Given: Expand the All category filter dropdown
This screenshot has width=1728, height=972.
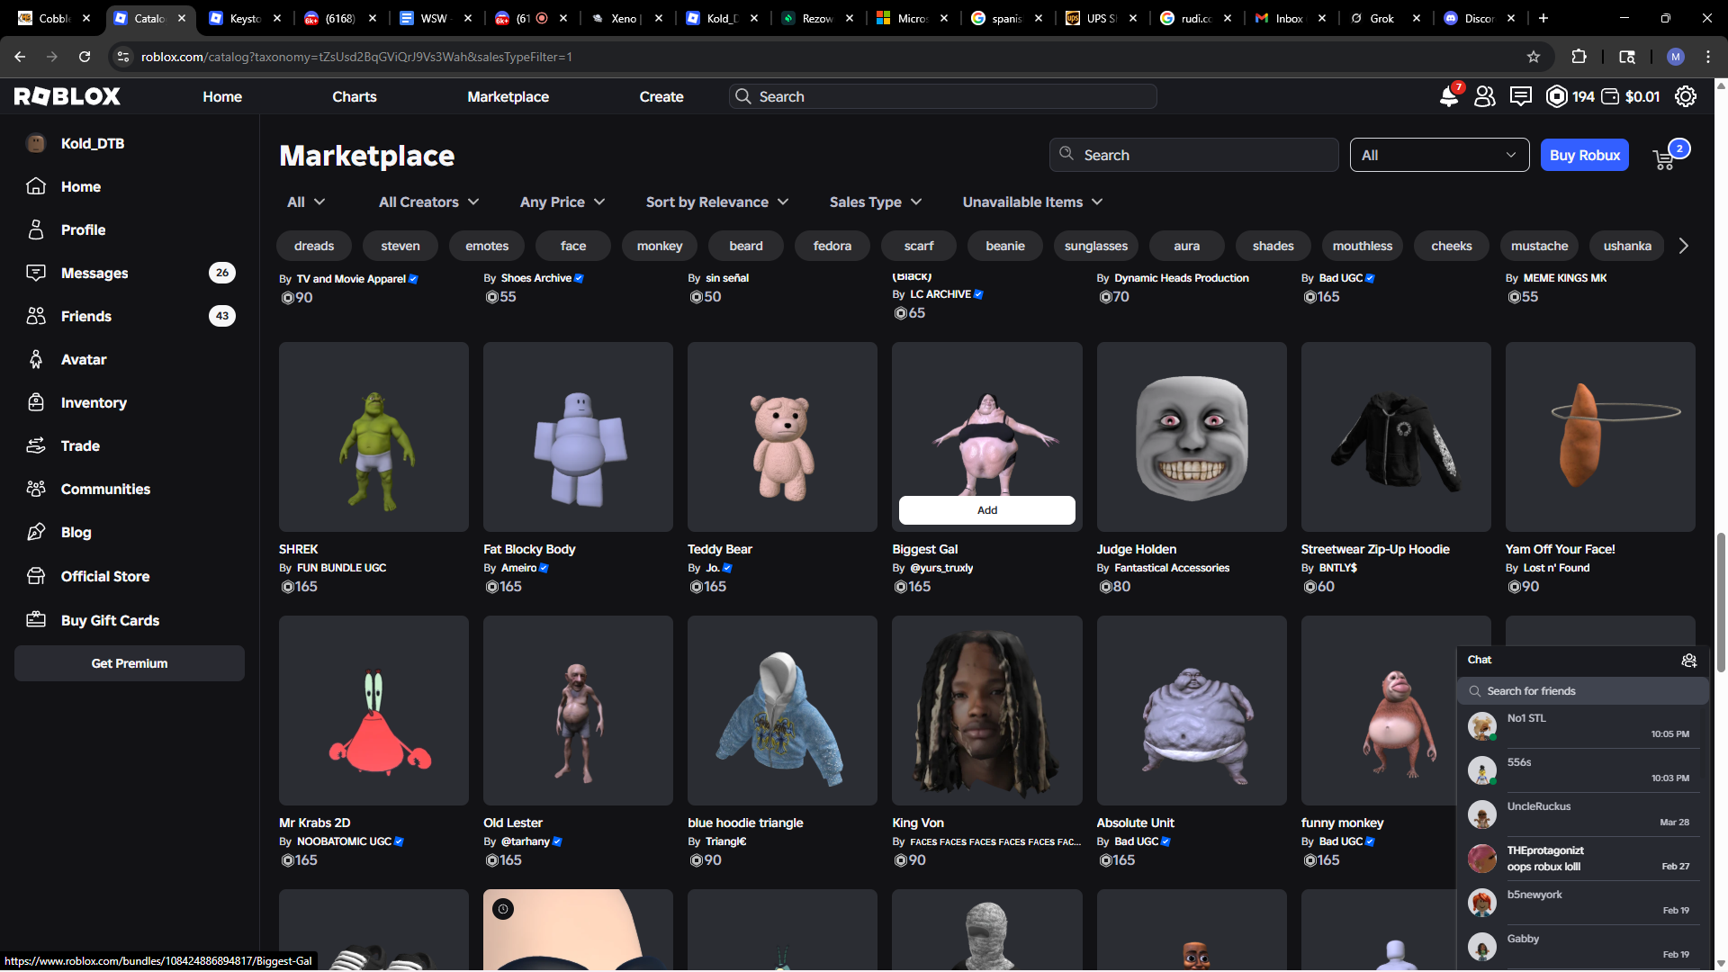Looking at the screenshot, I should pyautogui.click(x=306, y=202).
